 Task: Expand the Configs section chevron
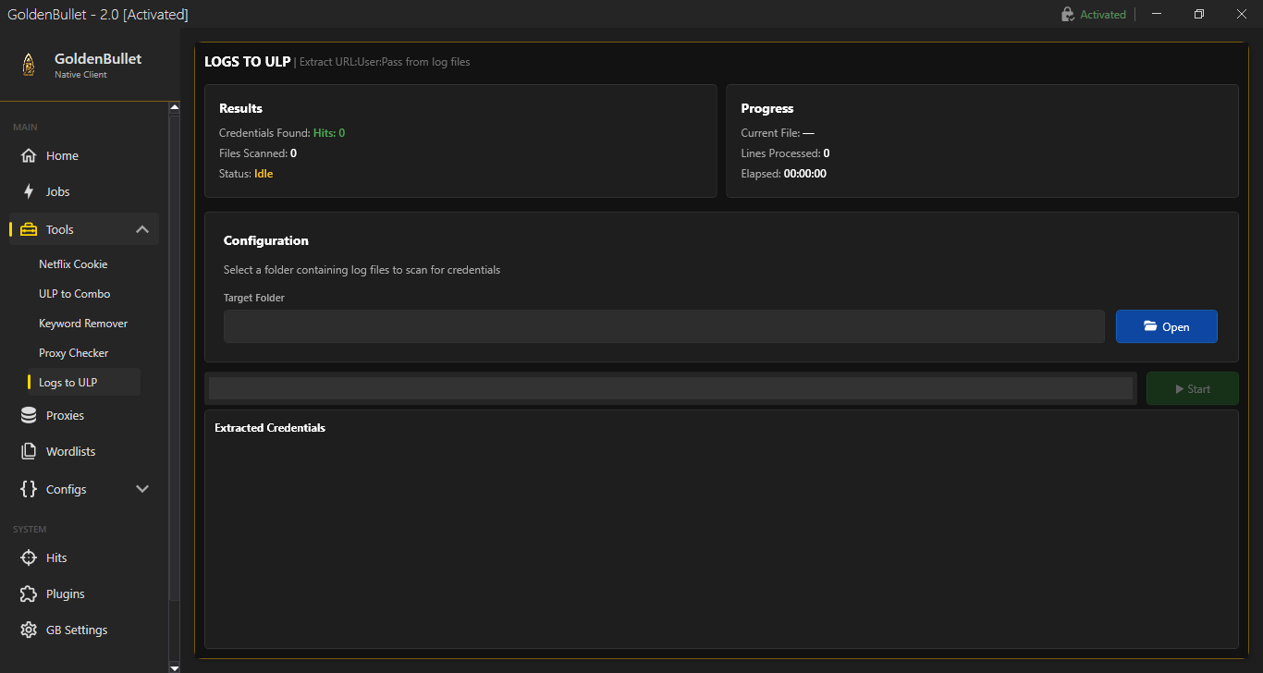point(142,489)
